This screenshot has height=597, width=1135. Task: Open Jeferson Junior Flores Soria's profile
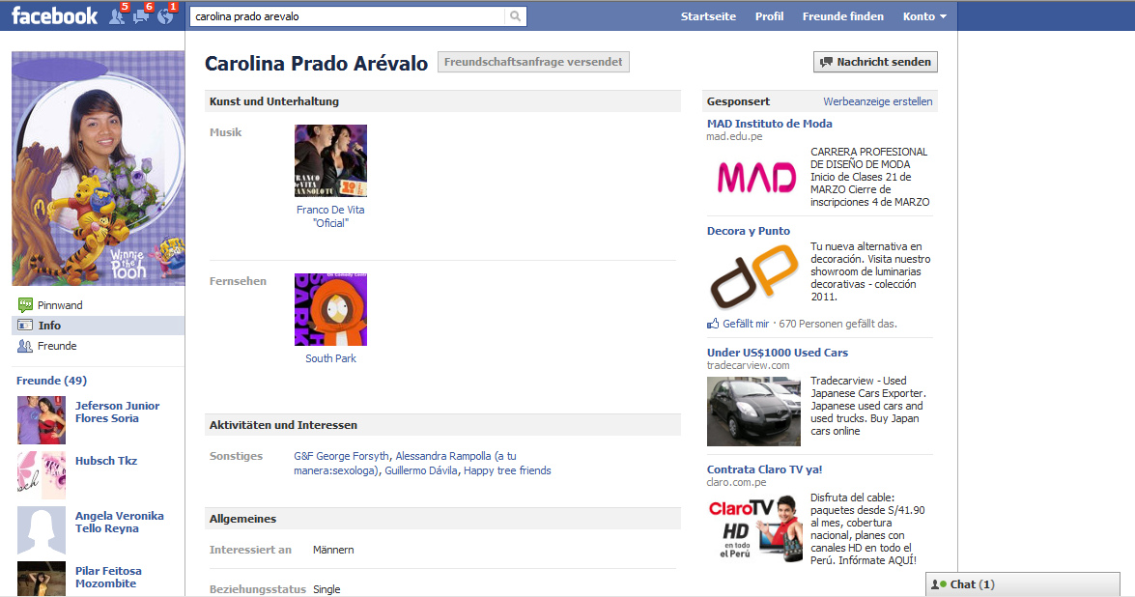coord(117,412)
